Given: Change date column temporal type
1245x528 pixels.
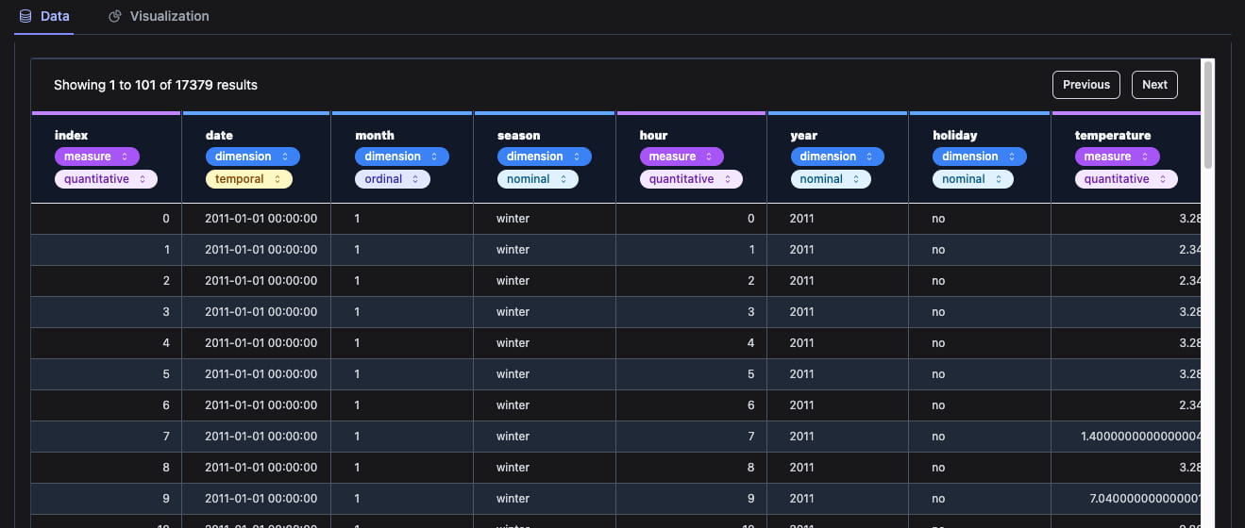Looking at the screenshot, I should point(248,179).
